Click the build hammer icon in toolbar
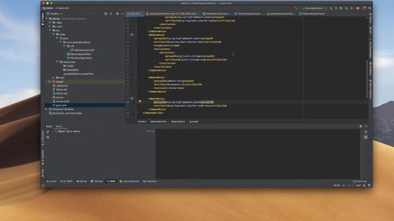394x221 pixels. [x=296, y=8]
